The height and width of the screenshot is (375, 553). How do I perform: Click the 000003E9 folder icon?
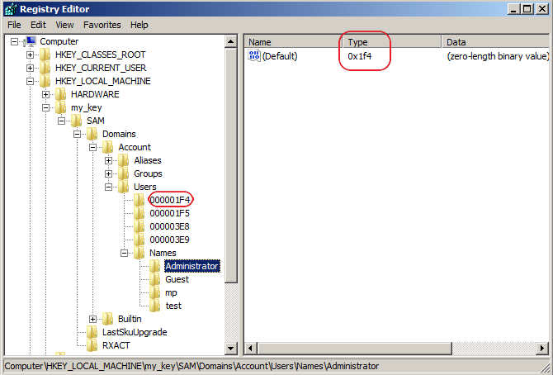tap(139, 240)
